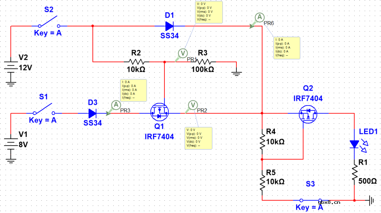The image size is (381, 213).
Task: Click the PR6 current readout box
Action: tap(287, 48)
